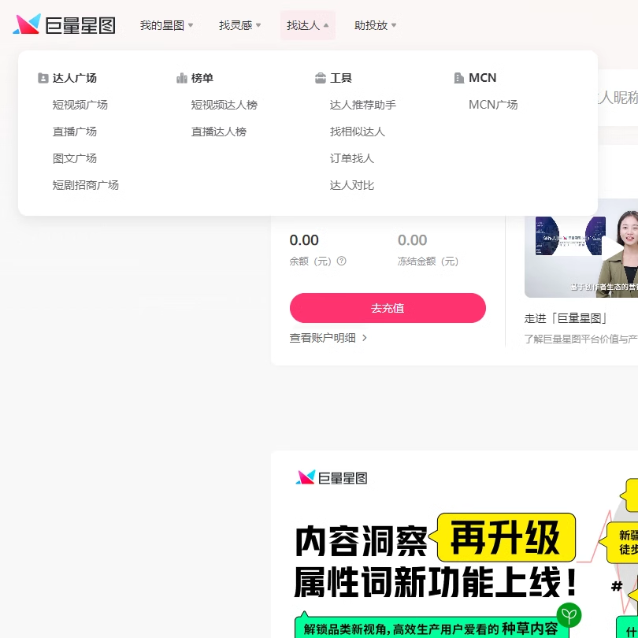Open the 走进「巨量星图」 title link

(x=566, y=318)
